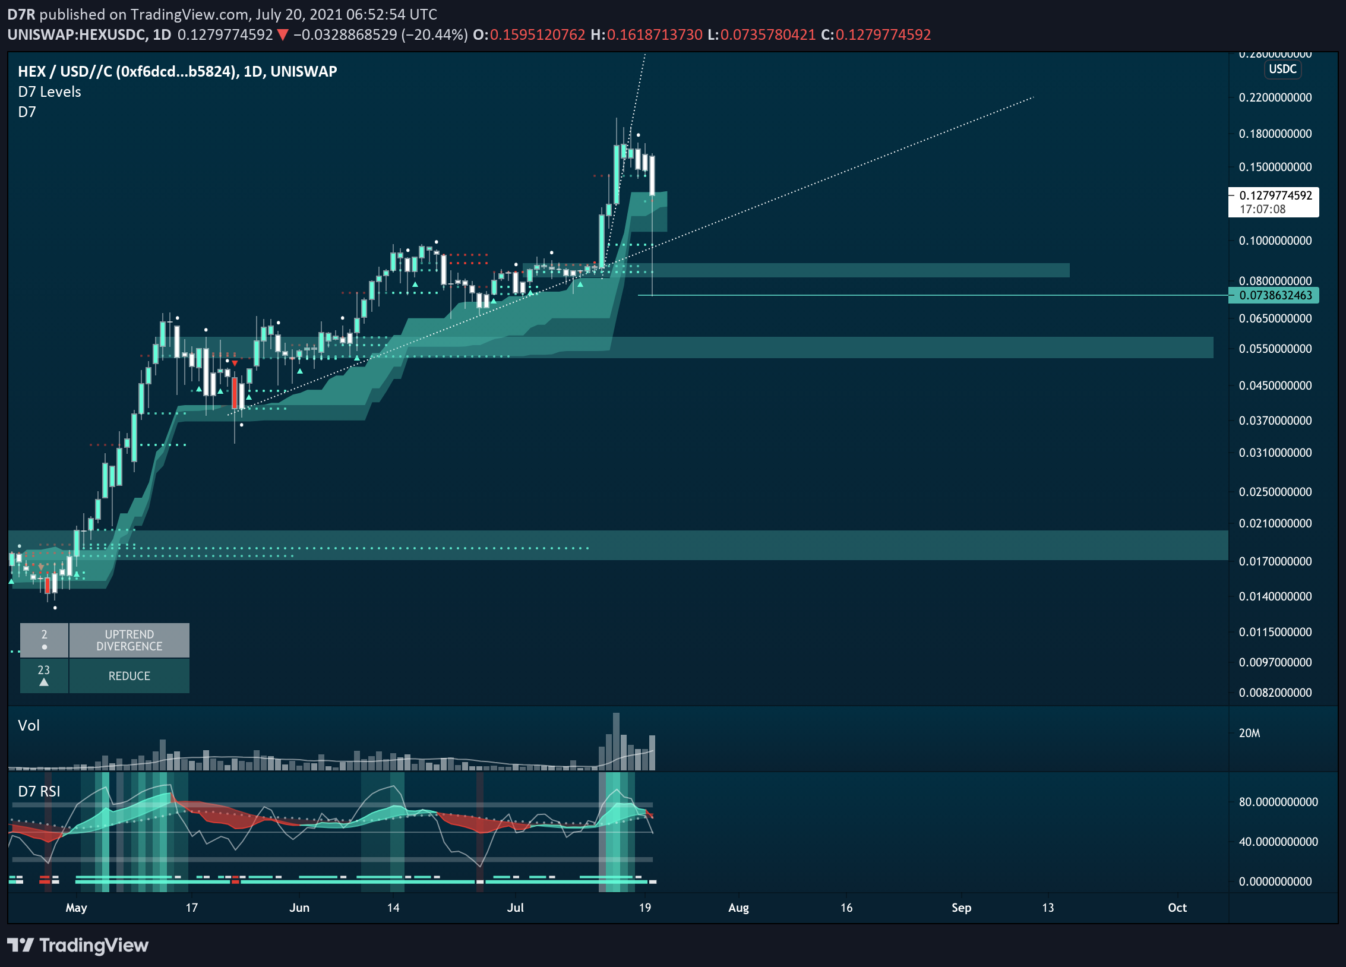Click the Aug label on time axis

point(738,908)
